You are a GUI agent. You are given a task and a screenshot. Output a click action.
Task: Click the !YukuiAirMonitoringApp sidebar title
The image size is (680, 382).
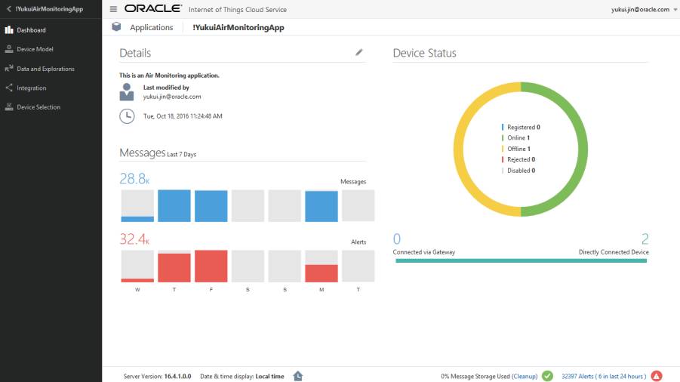point(49,8)
